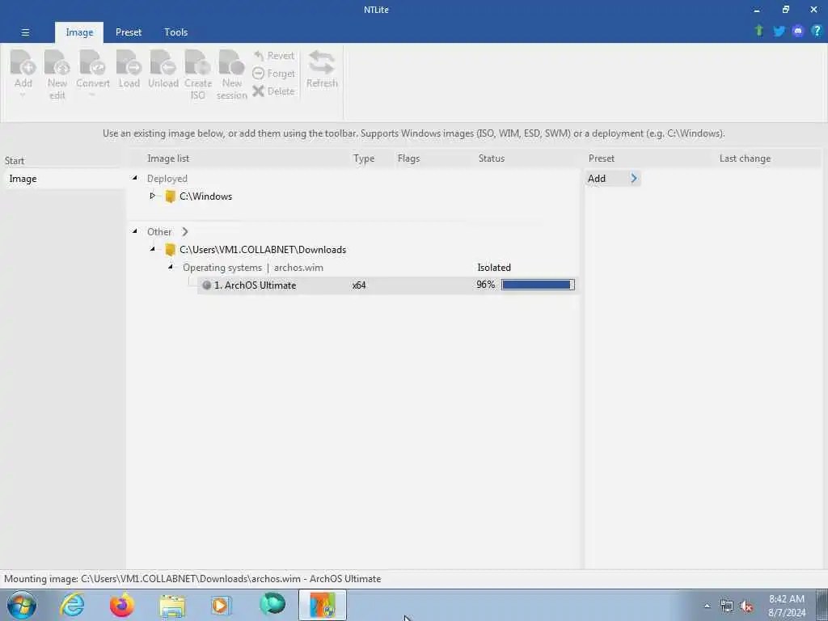Click the blue Help question mark icon

coord(817,31)
